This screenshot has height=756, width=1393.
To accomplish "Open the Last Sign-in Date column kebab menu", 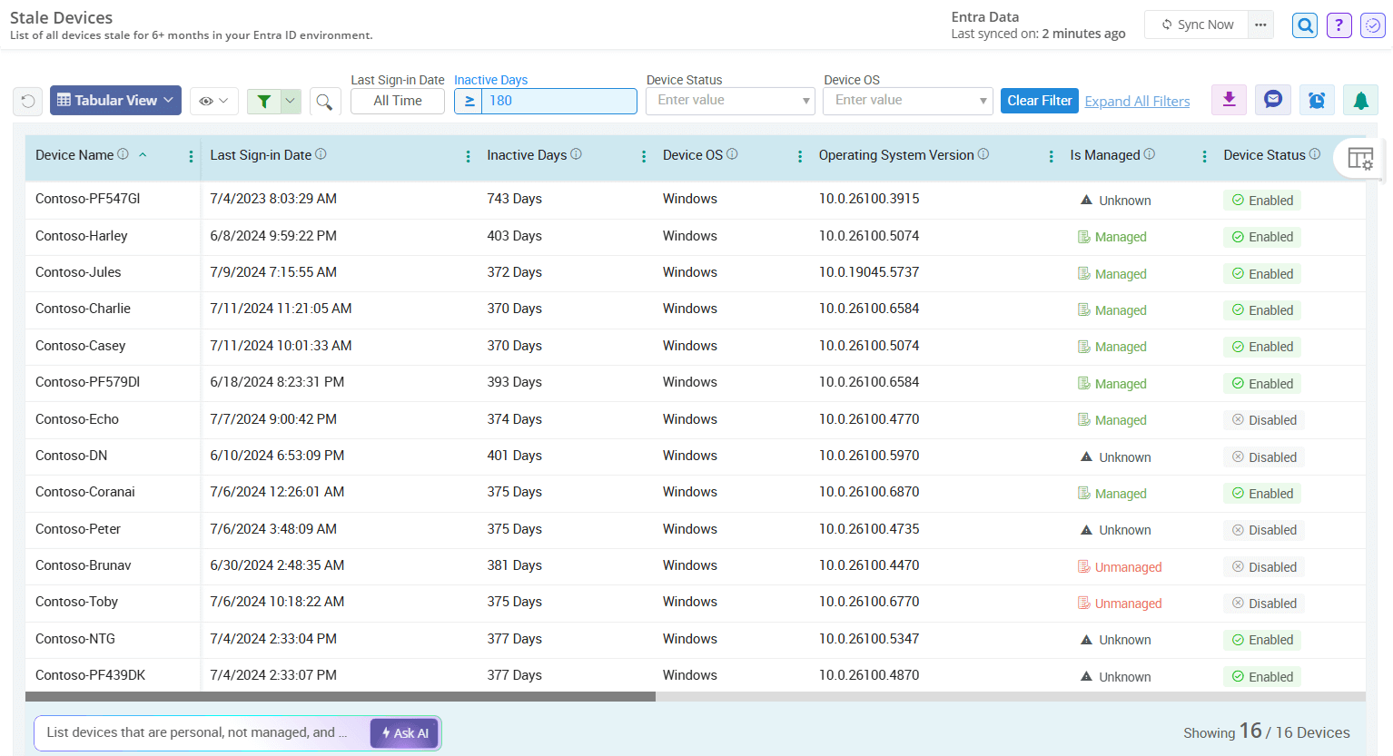I will [x=468, y=155].
